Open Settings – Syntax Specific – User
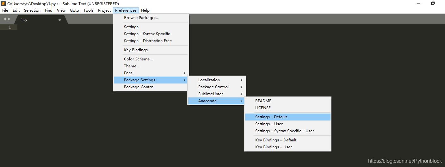 pos(288,131)
